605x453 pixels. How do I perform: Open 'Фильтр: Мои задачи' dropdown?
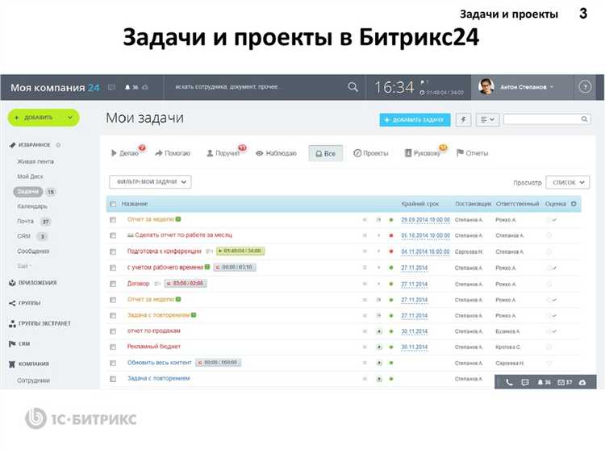coord(150,181)
